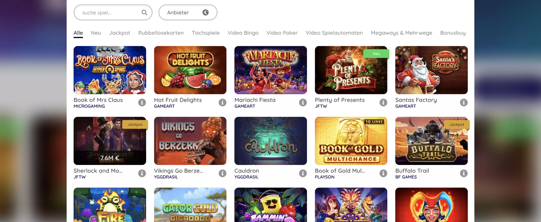Open info for Buffalo Trail
Image resolution: width=541 pixels, height=222 pixels.
[x=464, y=173]
